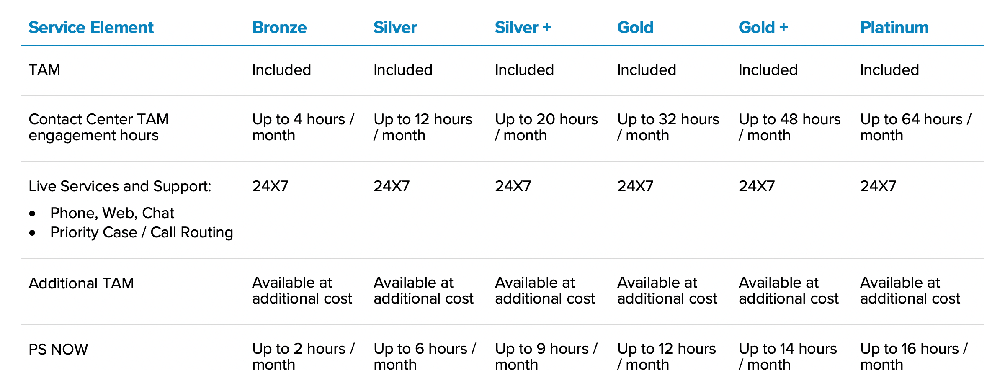Click the Up to 14 hours / month cell
Viewport: 1005px width, 391px height.
tap(788, 357)
